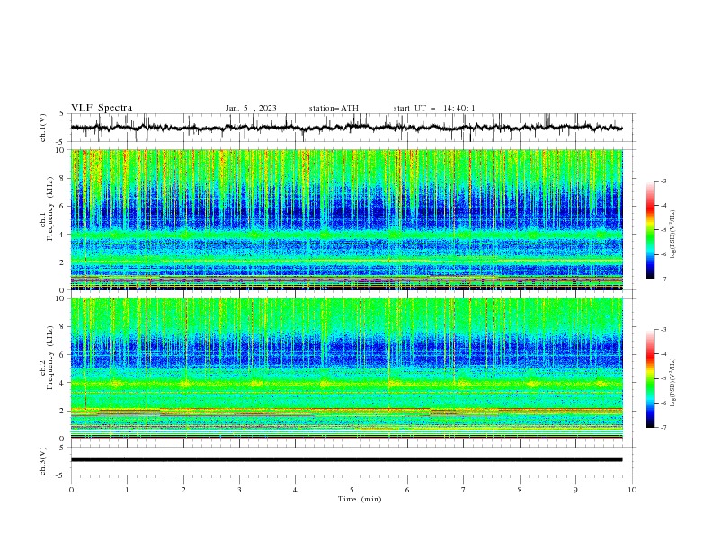The image size is (712, 550).
Task: Click the ch.1 spectrogram color bar
Action: click(x=650, y=230)
